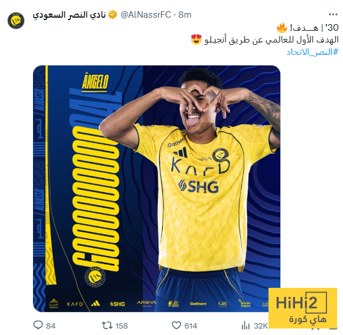Viewport: 343px width, 335px height.
Task: Open the view count analytics icon
Action: [x=245, y=326]
